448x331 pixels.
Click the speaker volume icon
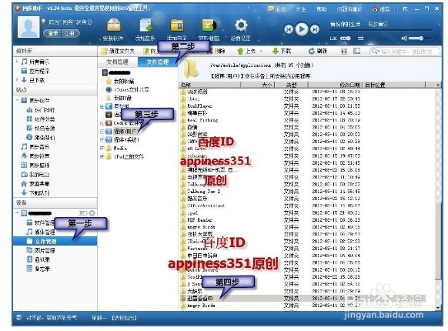tap(404, 38)
